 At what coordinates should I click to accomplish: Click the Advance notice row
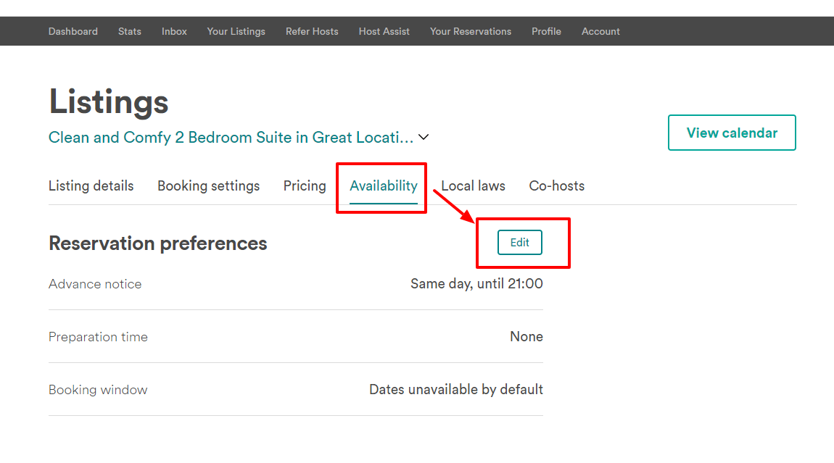click(296, 284)
